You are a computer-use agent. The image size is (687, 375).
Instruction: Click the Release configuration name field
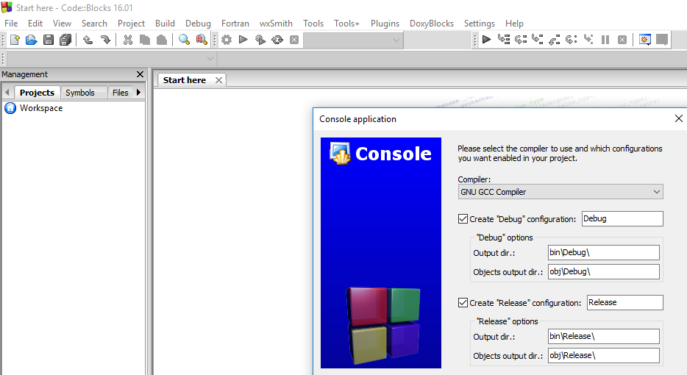624,302
